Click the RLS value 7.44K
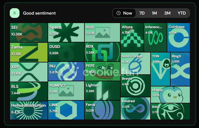This screenshot has height=128, width=199. point(16,93)
